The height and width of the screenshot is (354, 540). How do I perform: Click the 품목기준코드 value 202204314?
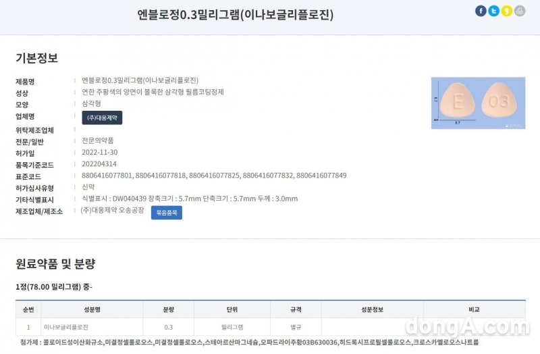(x=99, y=164)
